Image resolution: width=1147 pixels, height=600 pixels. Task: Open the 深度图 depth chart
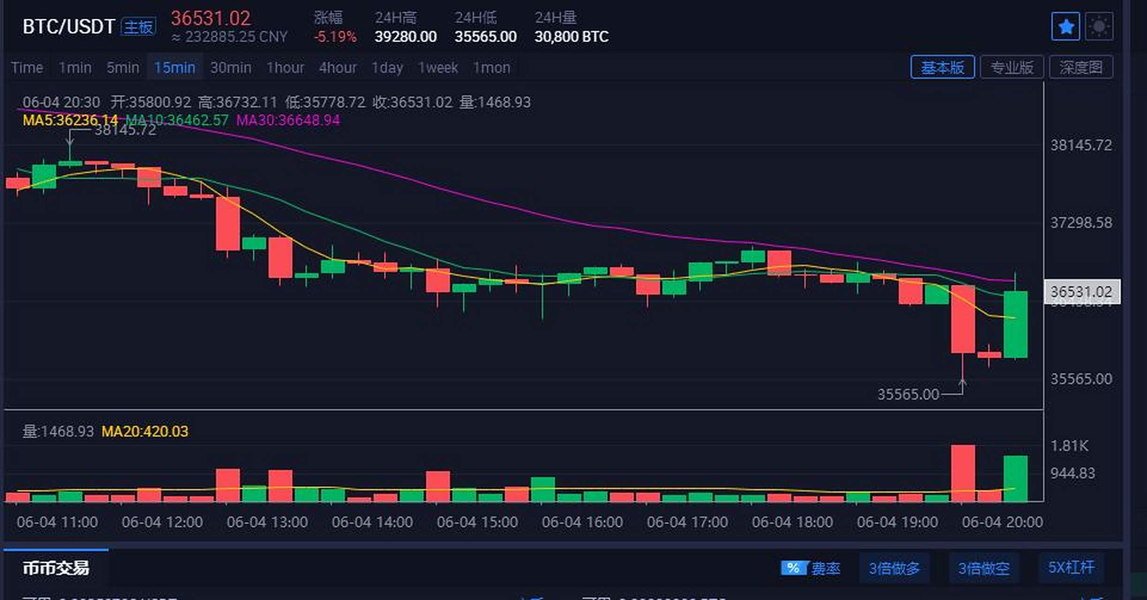pos(1081,67)
